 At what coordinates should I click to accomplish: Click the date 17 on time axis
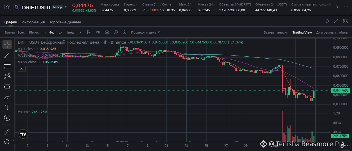coord(127,145)
